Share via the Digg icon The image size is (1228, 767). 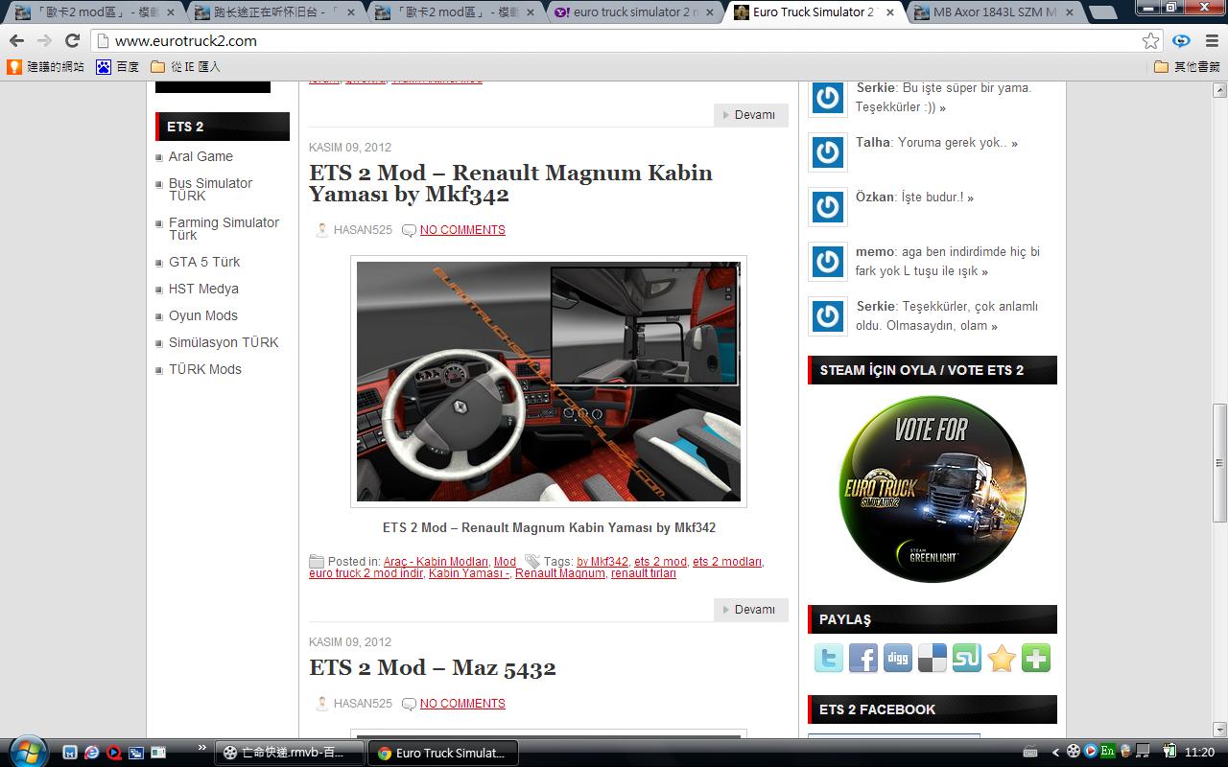(x=897, y=658)
